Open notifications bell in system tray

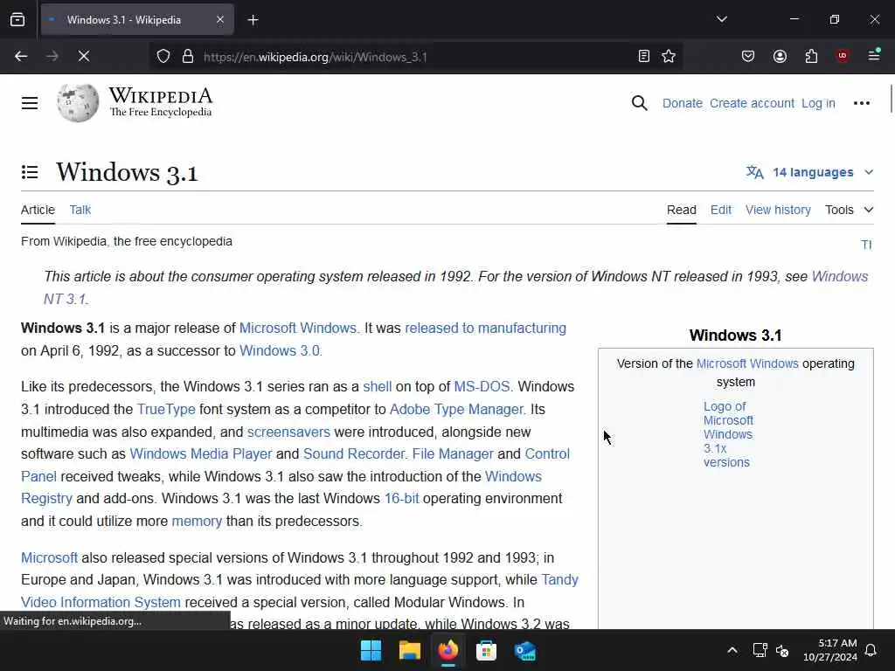(x=871, y=650)
